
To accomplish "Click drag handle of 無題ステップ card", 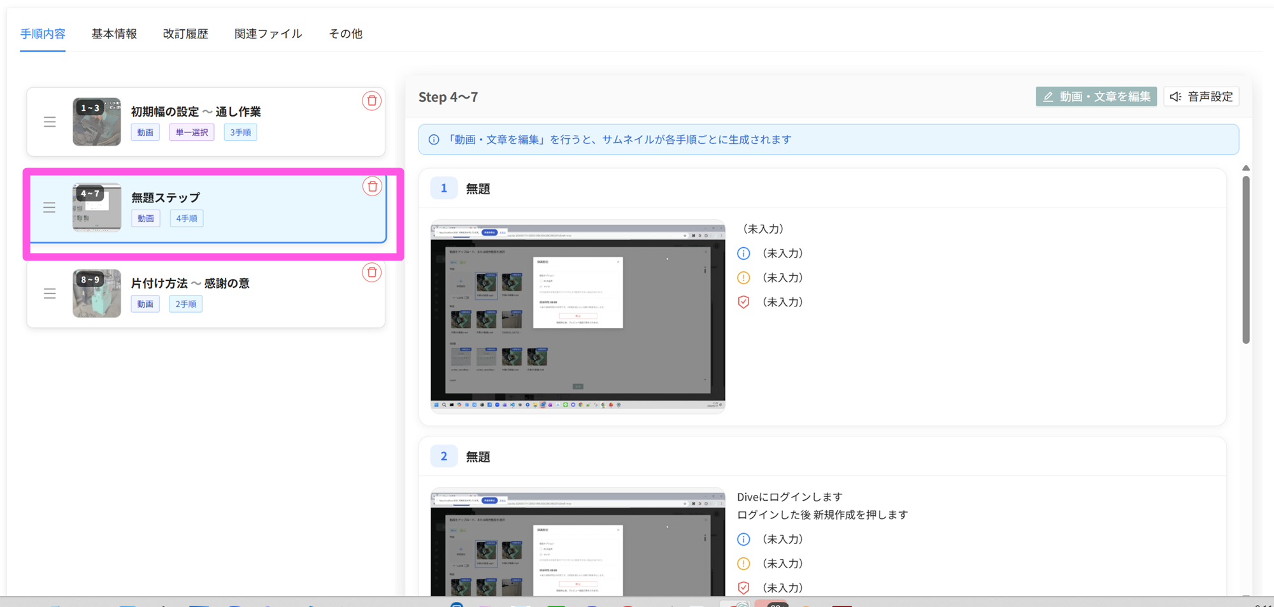I will (50, 208).
